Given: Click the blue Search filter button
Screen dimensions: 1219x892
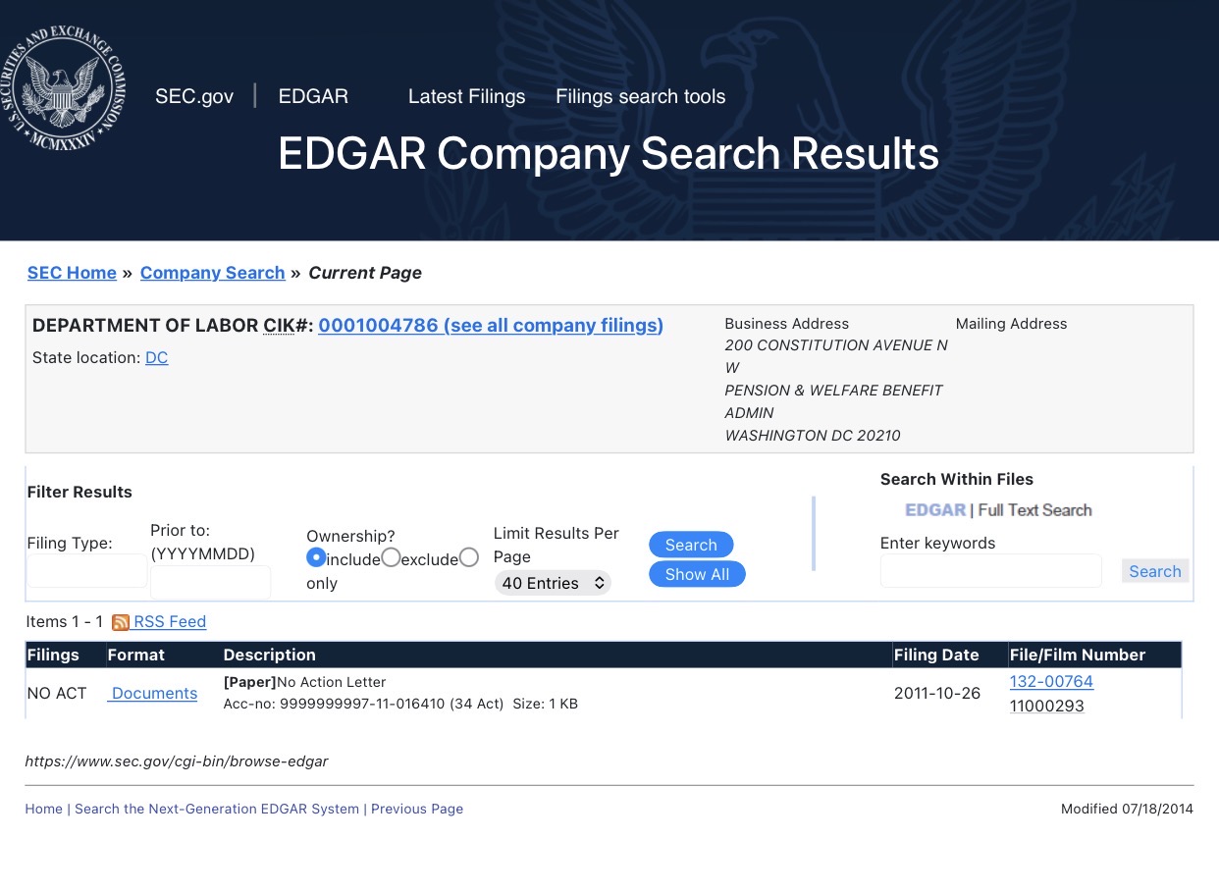Looking at the screenshot, I should 691,546.
